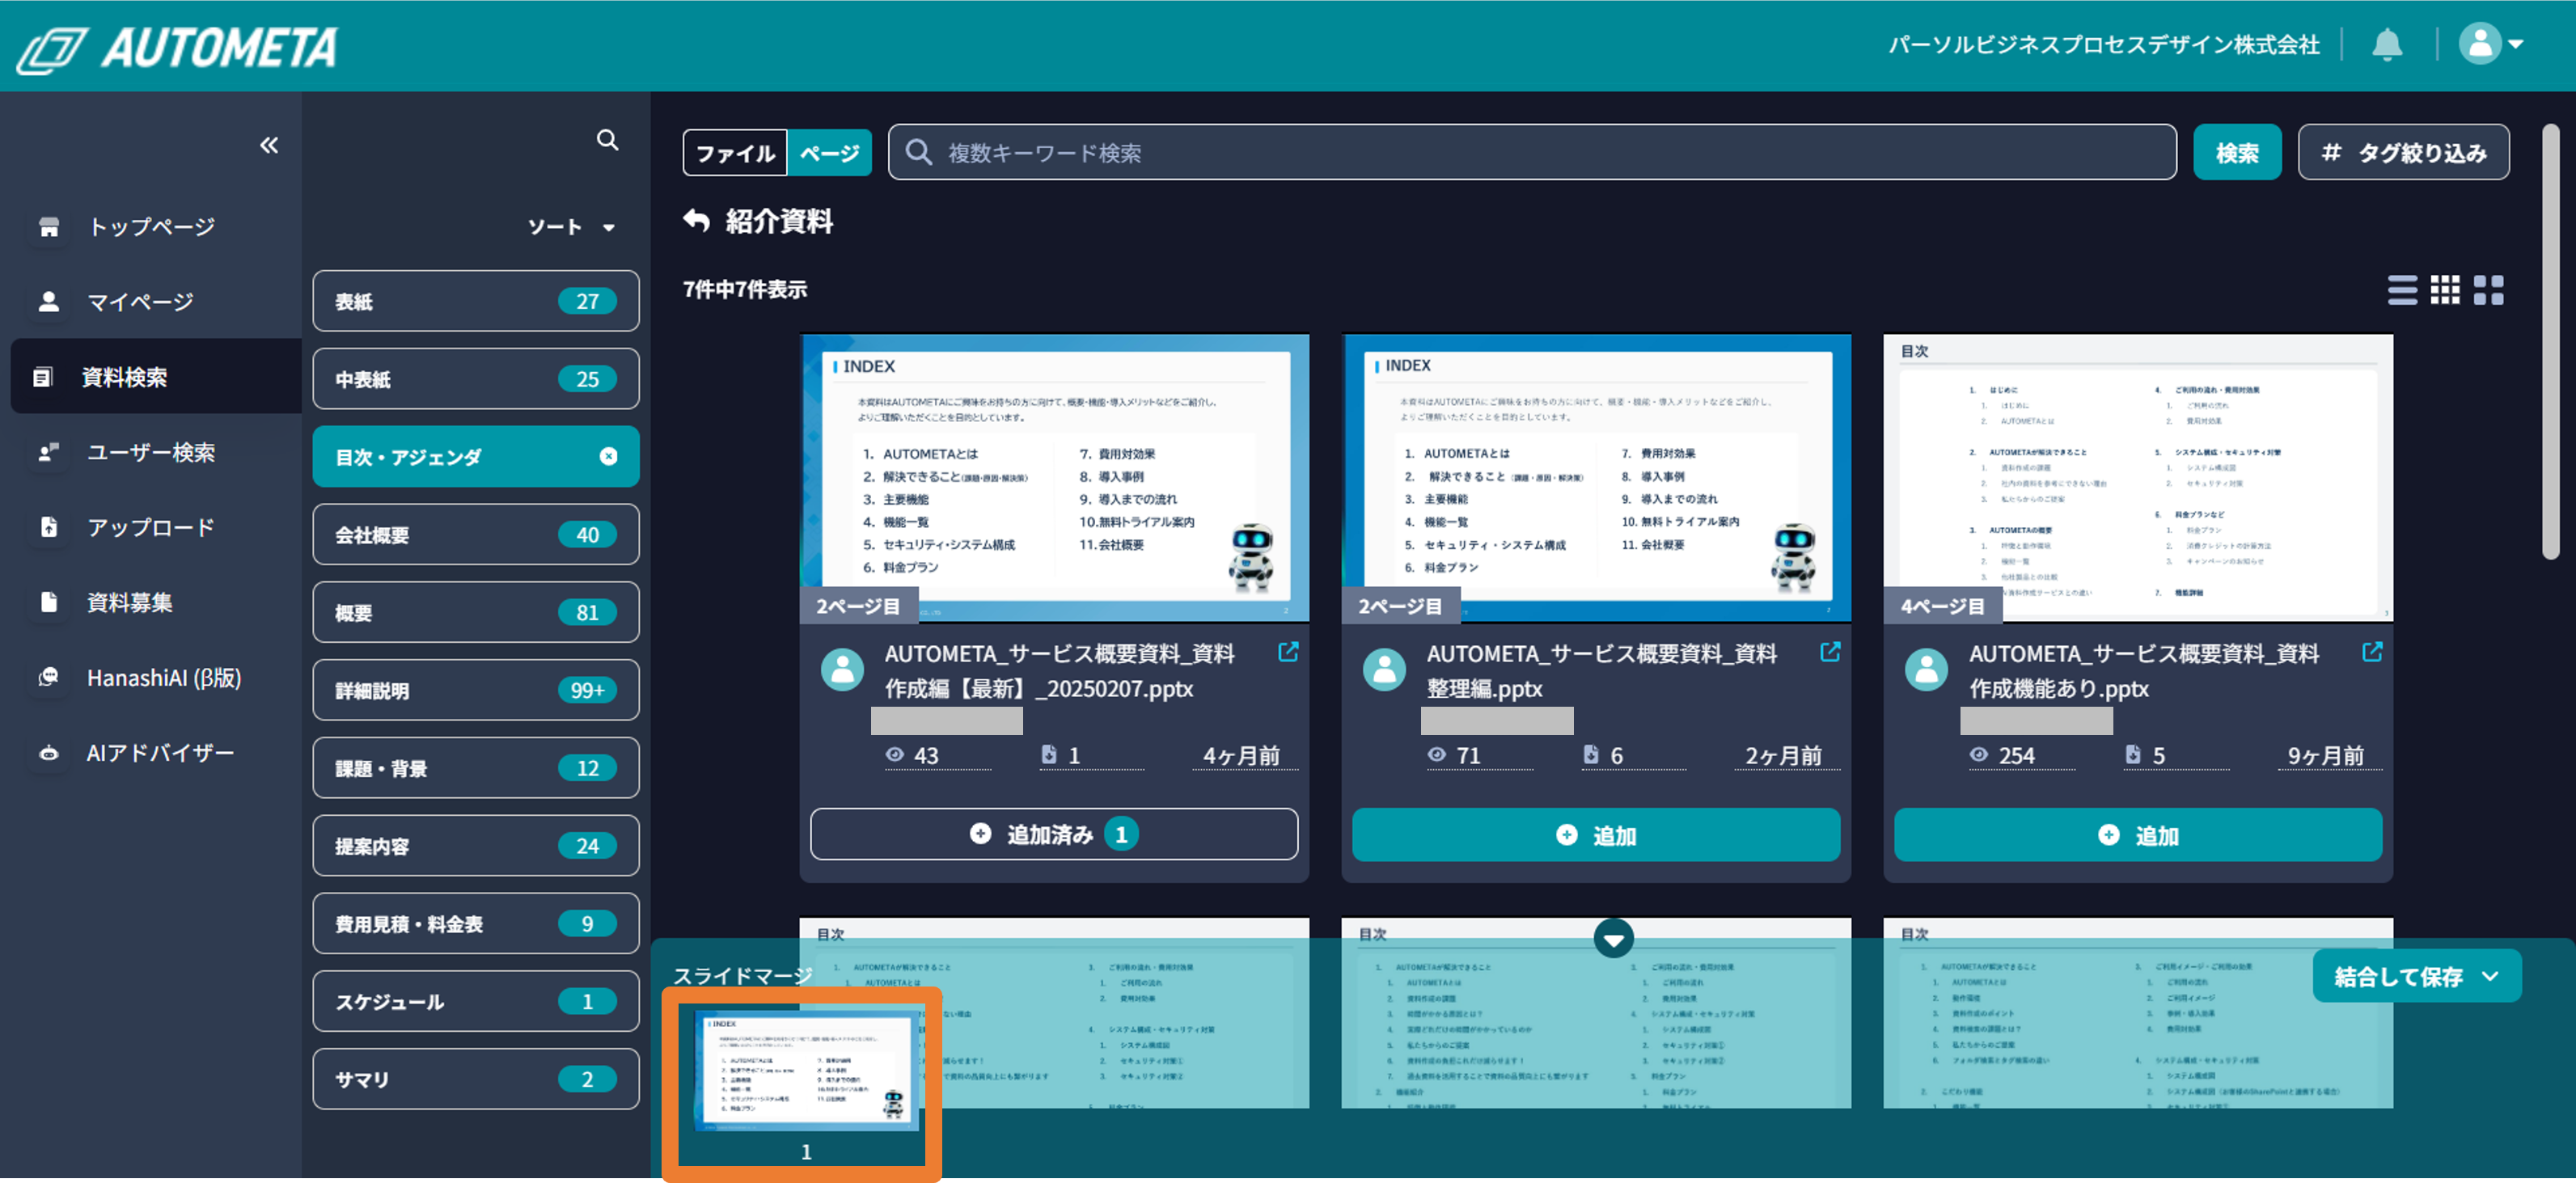This screenshot has height=1183, width=2576.
Task: Focus the 複数キーワード検索 field
Action: [x=1532, y=152]
